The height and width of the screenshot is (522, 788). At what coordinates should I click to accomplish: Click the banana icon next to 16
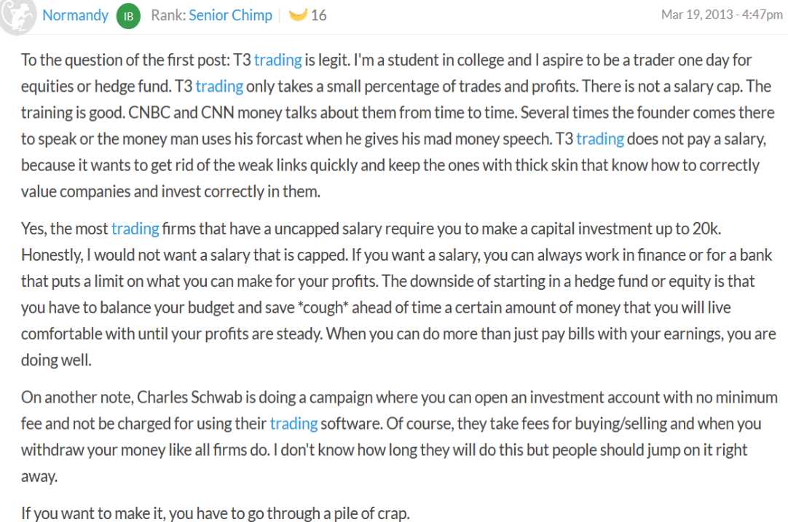[298, 15]
